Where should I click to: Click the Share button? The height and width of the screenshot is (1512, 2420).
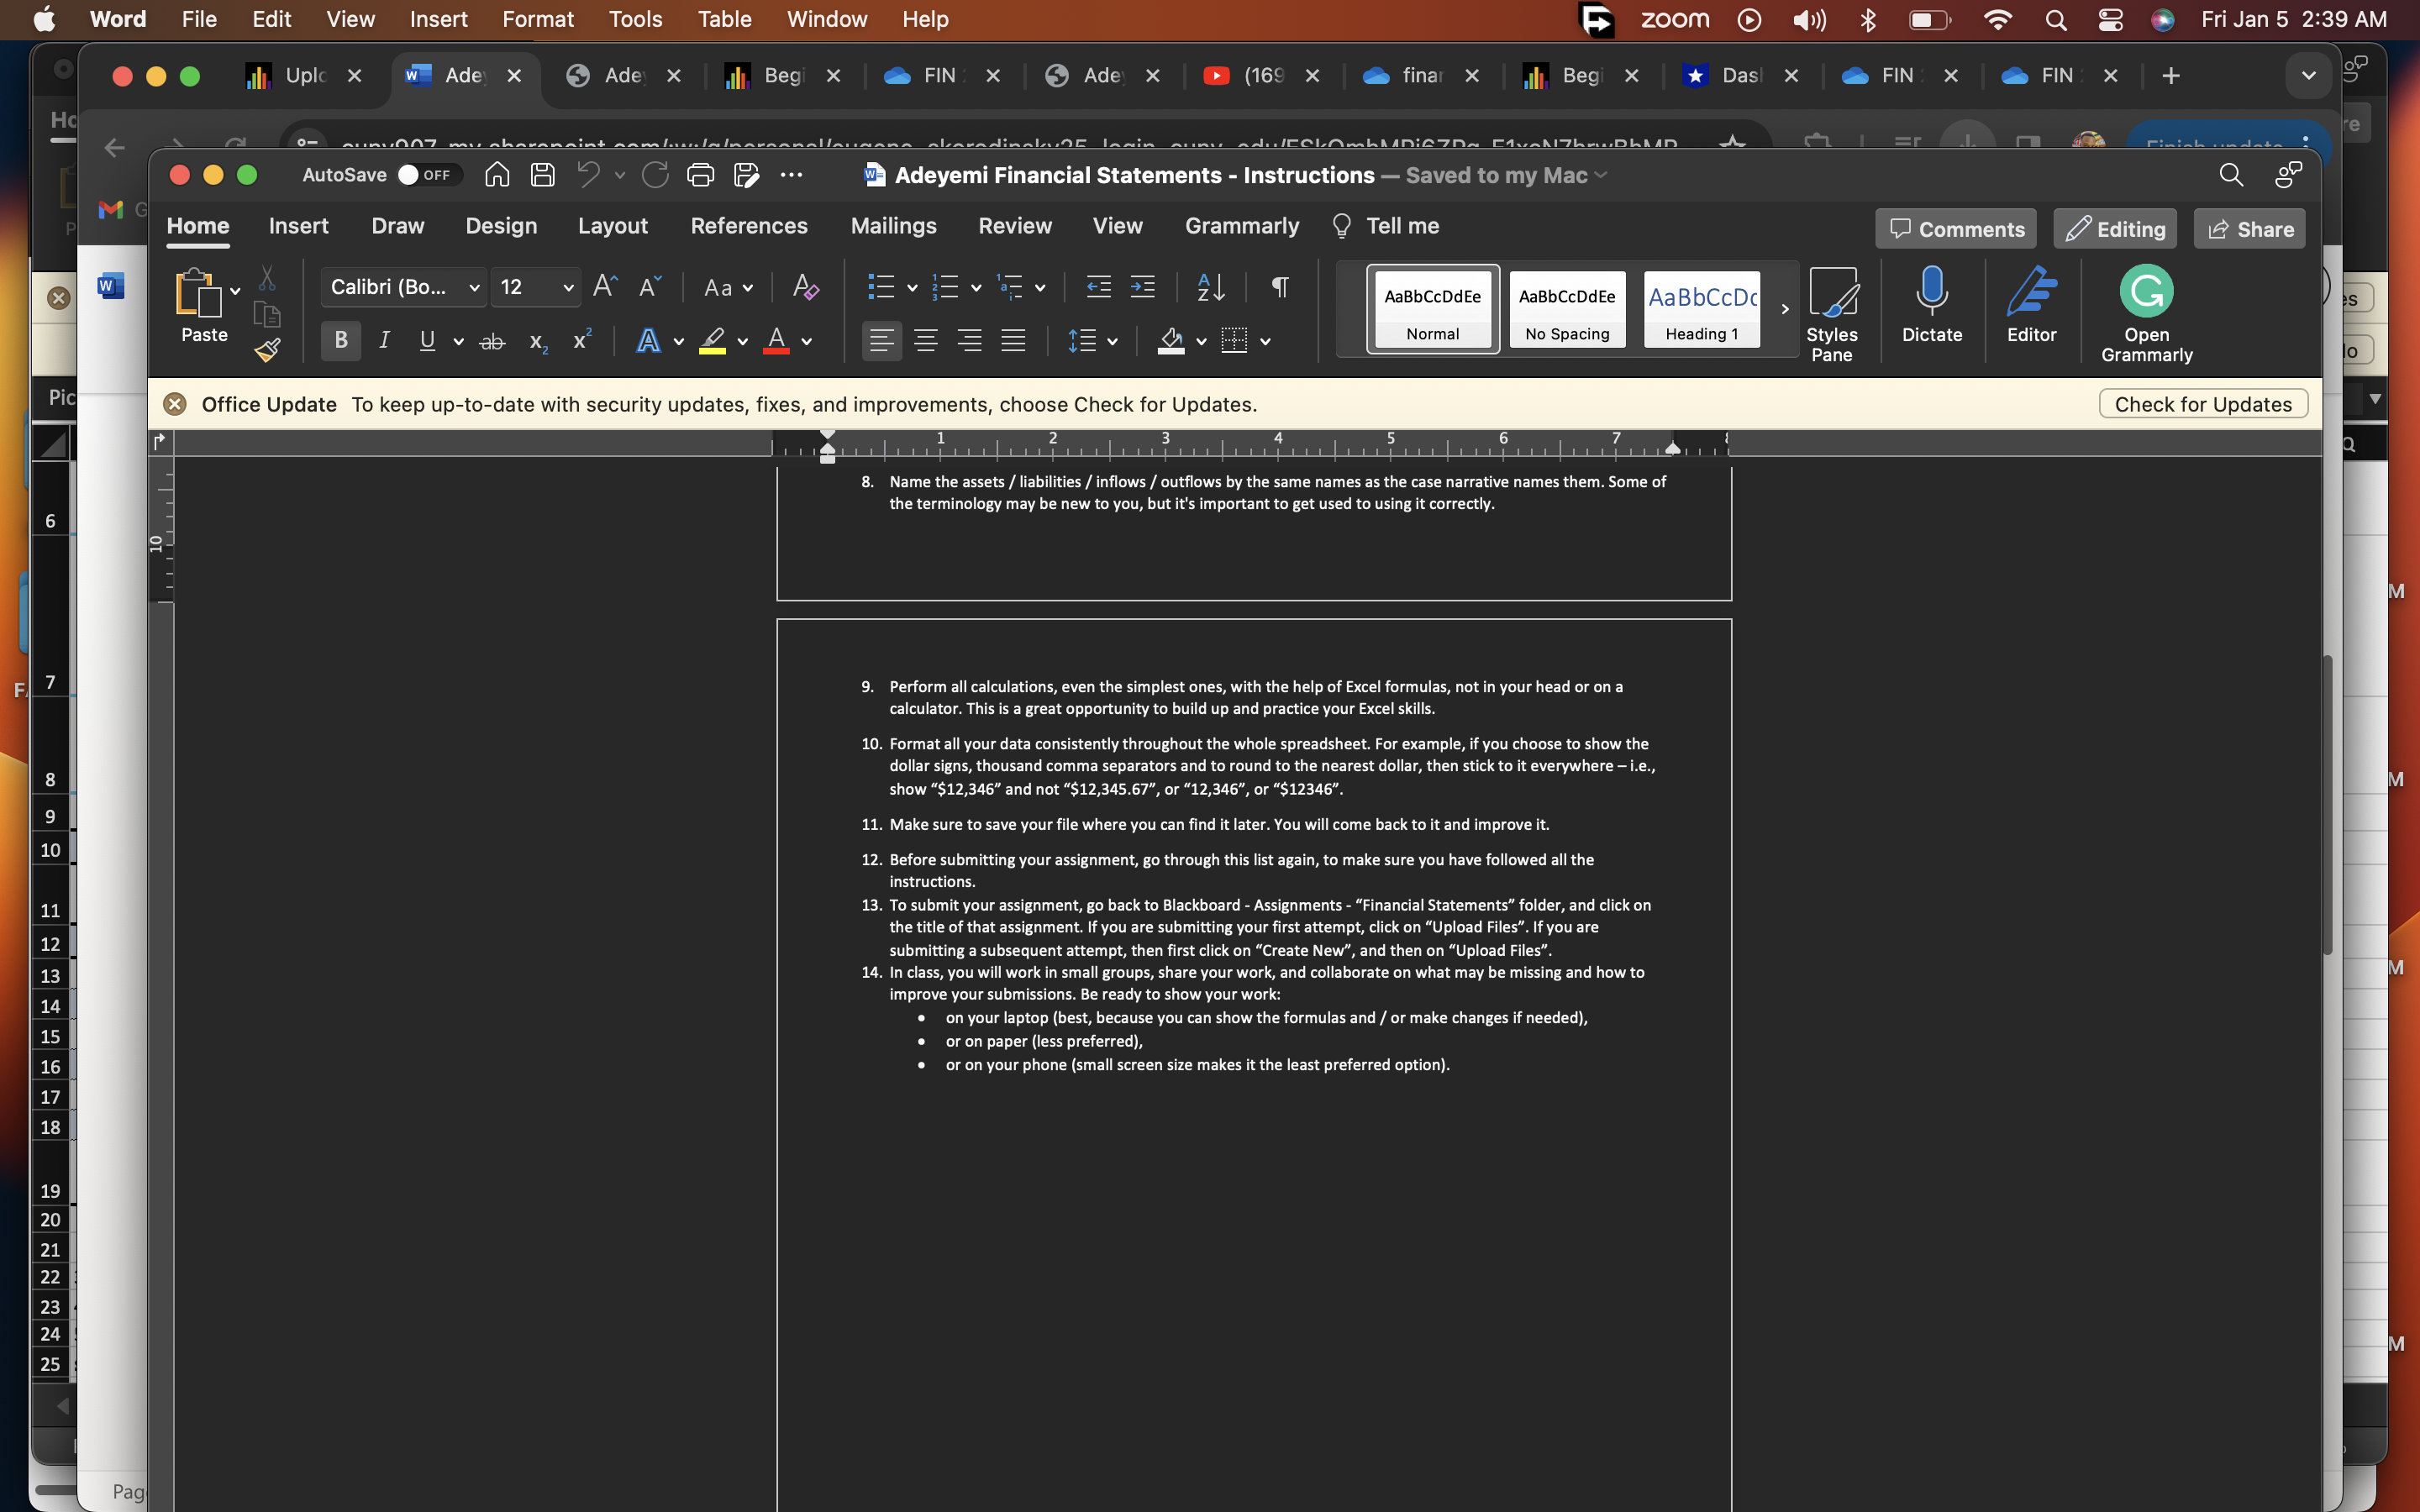[x=2250, y=229]
